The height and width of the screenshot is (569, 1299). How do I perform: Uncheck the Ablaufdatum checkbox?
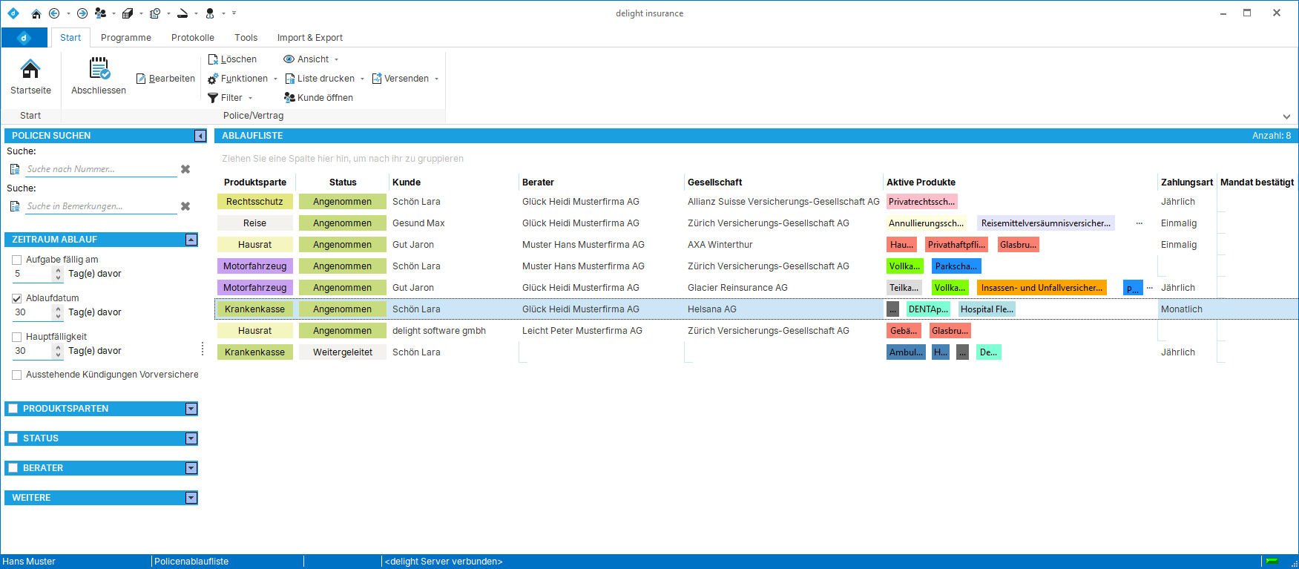16,298
